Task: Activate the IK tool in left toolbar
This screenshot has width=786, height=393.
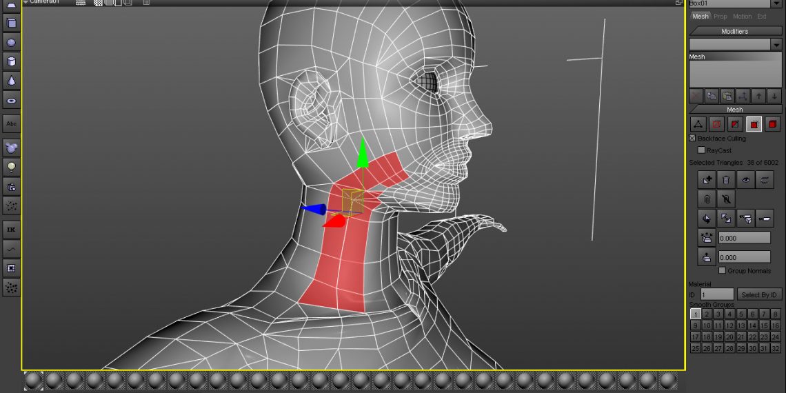Action: (11, 229)
